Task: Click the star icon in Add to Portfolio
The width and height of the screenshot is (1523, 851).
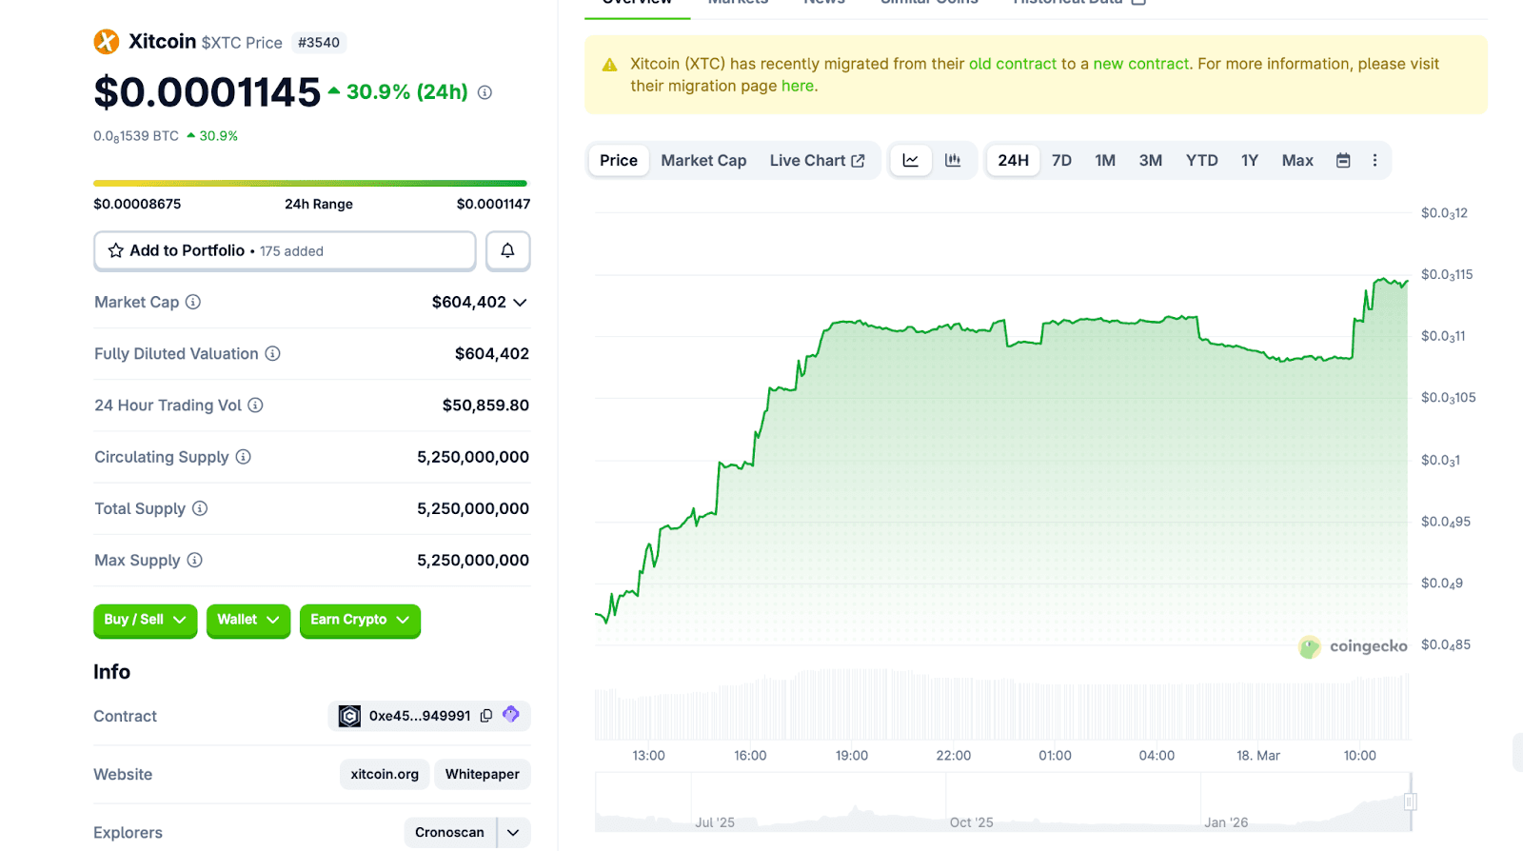Action: (x=116, y=250)
